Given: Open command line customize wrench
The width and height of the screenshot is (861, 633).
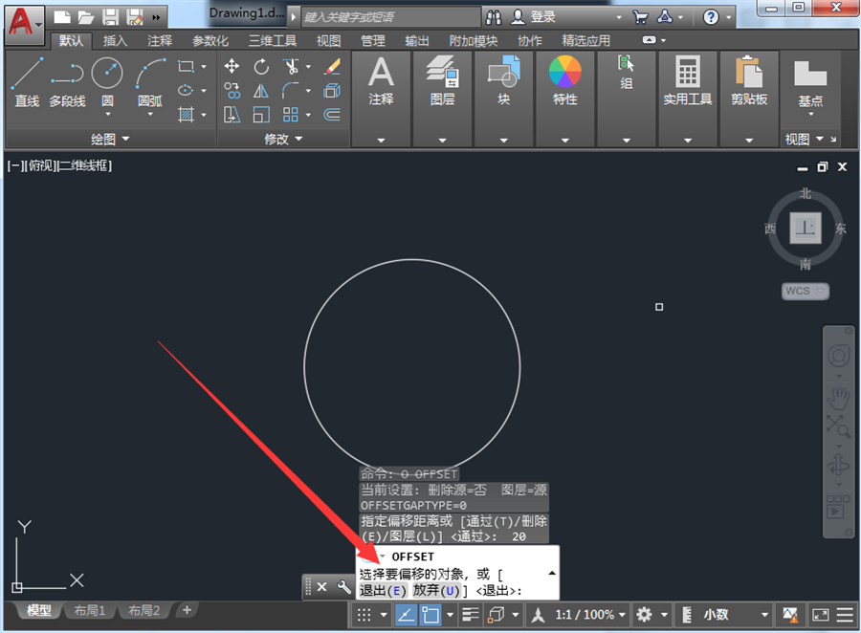Looking at the screenshot, I should pyautogui.click(x=344, y=587).
